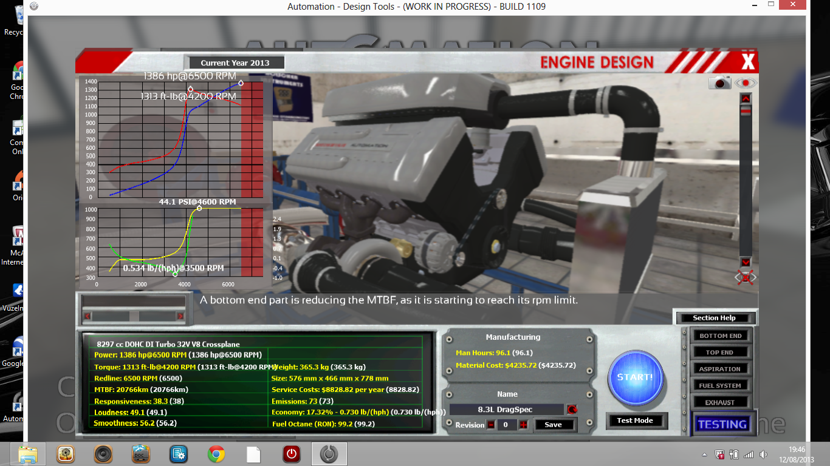830x466 pixels.
Task: Click the MTBF 20766km stat
Action: (141, 390)
